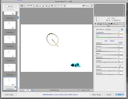128x99 pixels.
Task: Click the trash icon to mark for deletion
Action: (65, 6)
